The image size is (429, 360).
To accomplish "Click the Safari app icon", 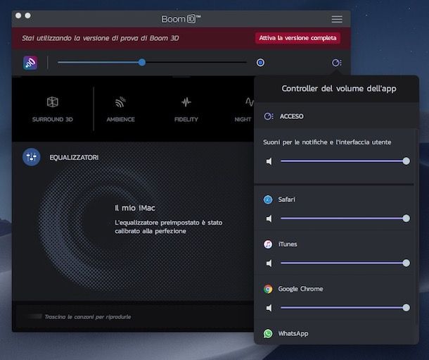I will coord(268,199).
